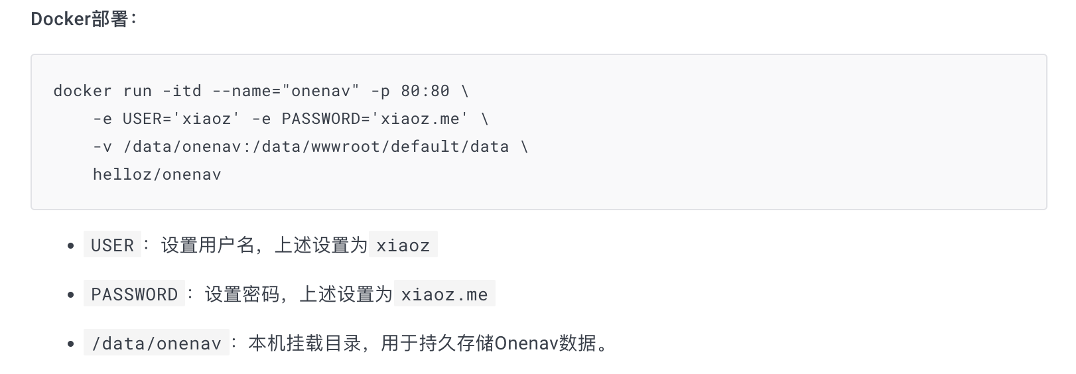The image size is (1076, 374).
Task: Click the bullet point before PASSWORD
Action: (71, 295)
